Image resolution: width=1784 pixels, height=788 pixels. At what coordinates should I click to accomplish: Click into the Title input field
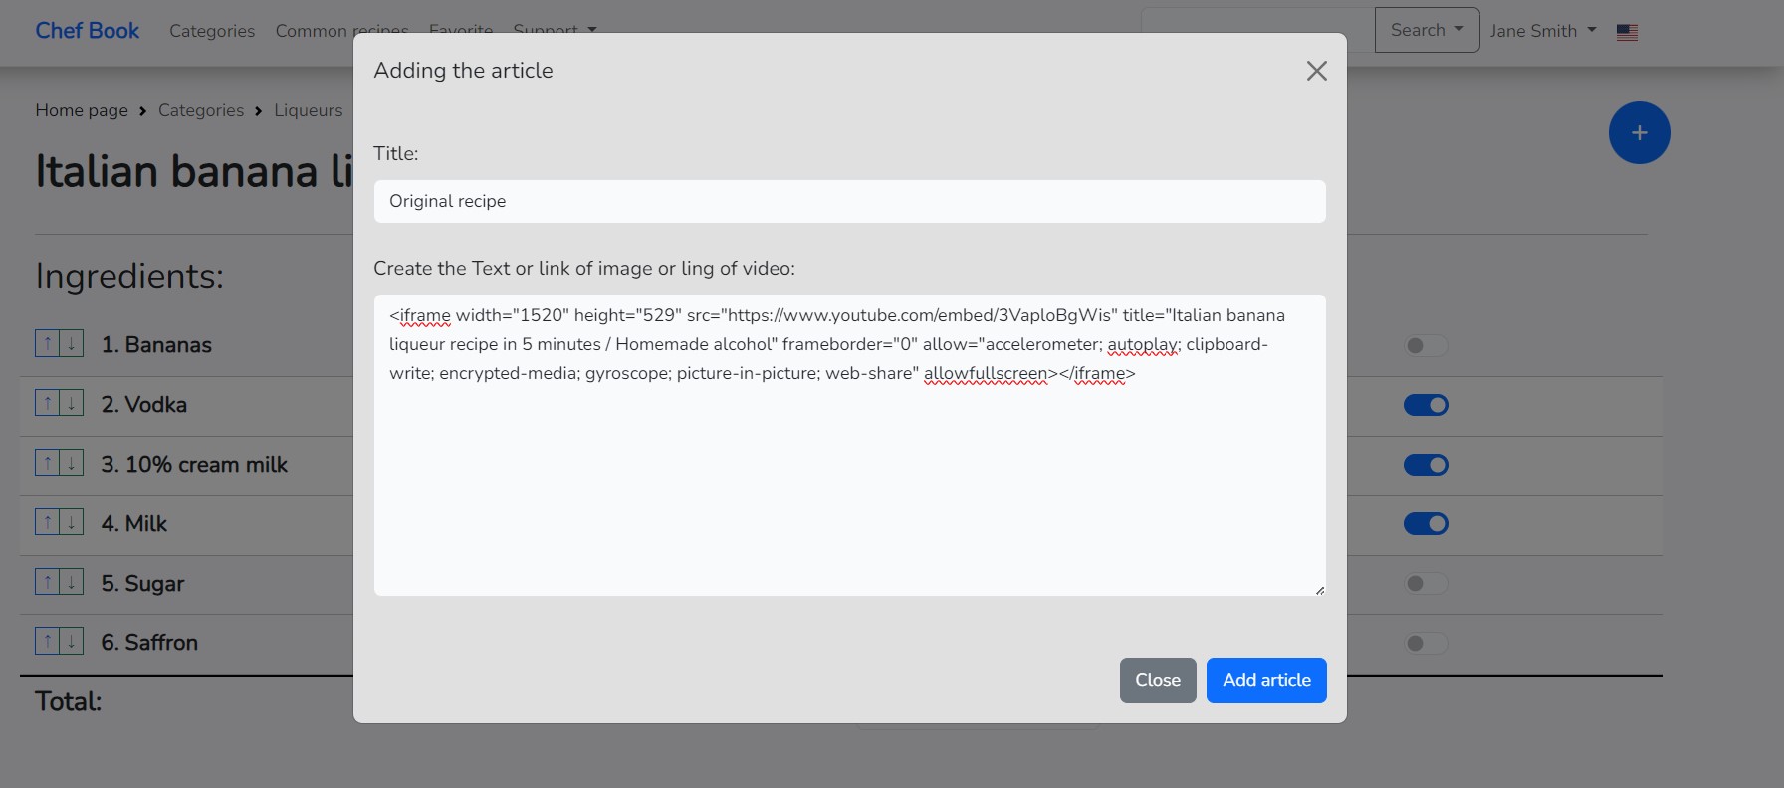pos(849,201)
